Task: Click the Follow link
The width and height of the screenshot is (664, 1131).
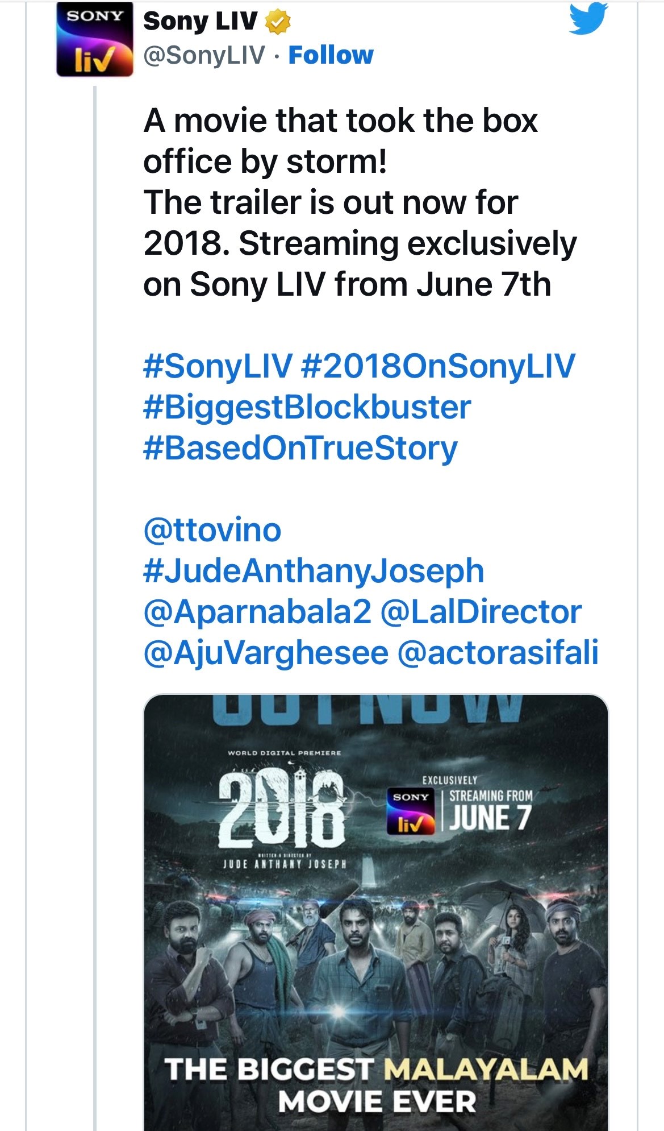Action: pos(331,55)
